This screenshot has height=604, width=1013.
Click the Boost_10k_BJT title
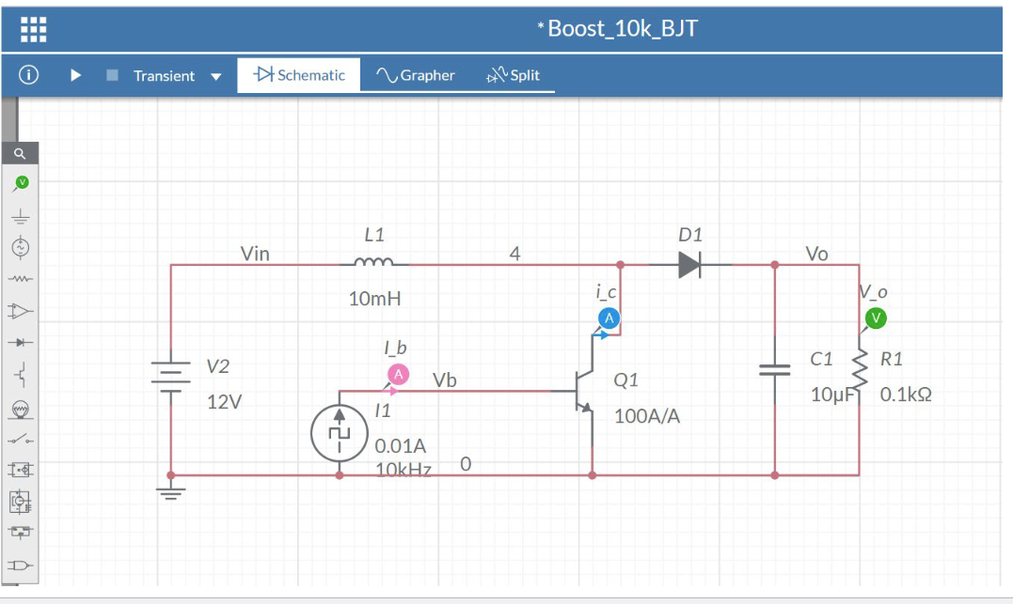(623, 28)
